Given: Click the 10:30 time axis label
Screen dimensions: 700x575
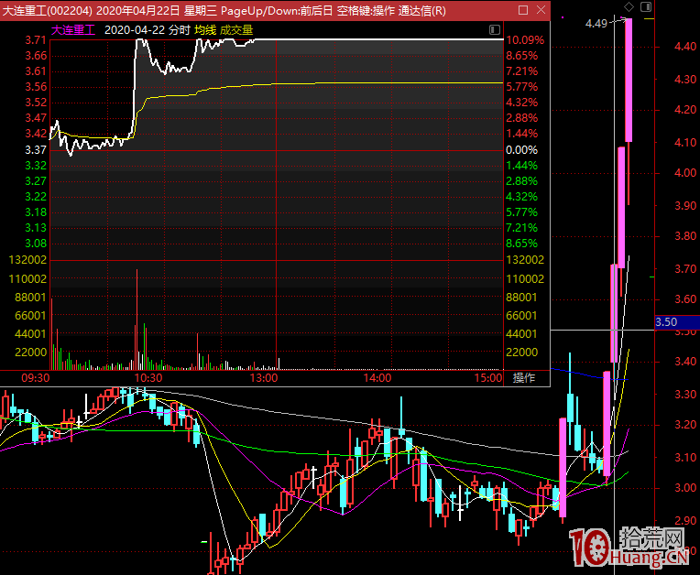Looking at the screenshot, I should [148, 378].
